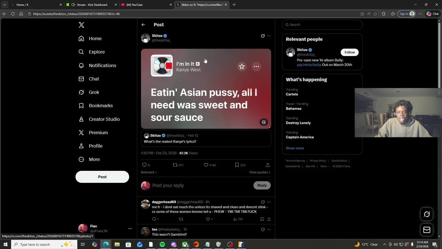The image size is (442, 249).
Task: Click Grok icon on Skitzo's post header
Action: 263,36
